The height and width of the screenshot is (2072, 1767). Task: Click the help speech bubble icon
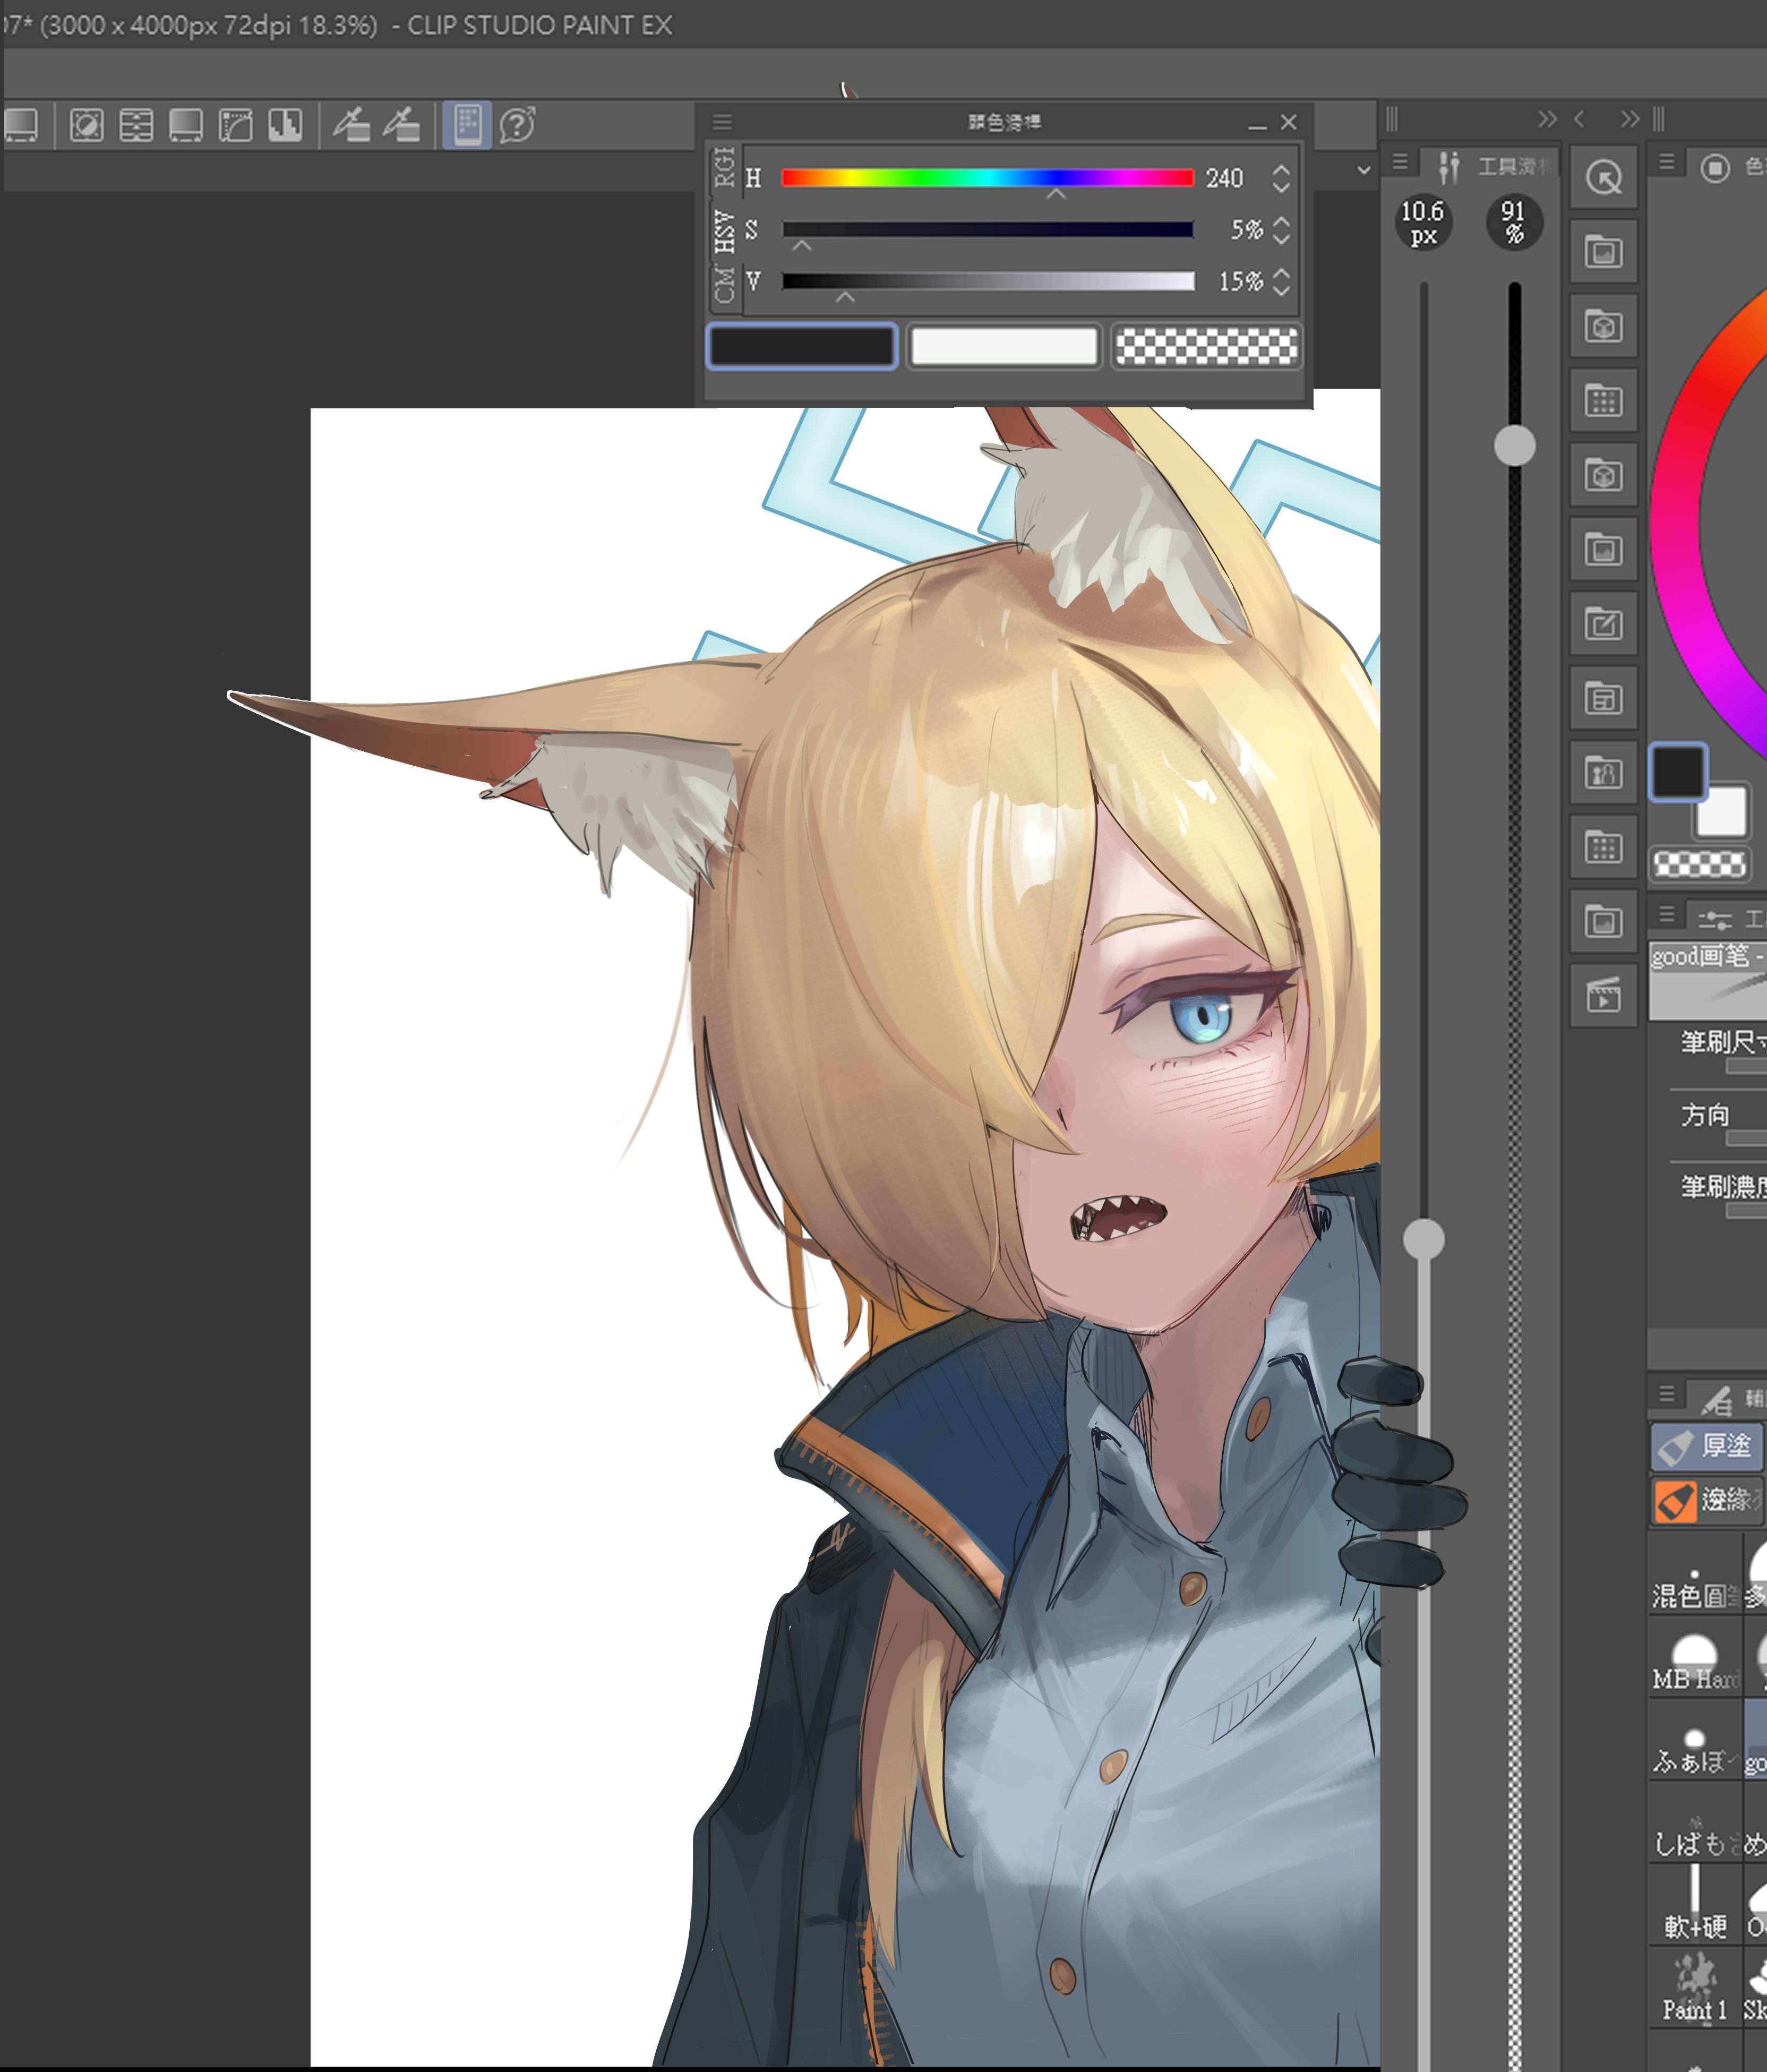pyautogui.click(x=517, y=125)
